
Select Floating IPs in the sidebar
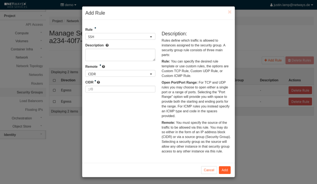[34, 110]
